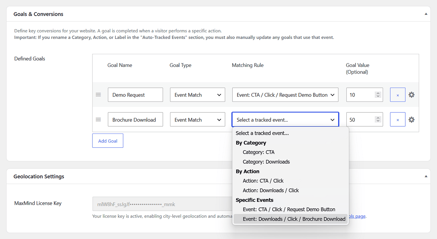The width and height of the screenshot is (437, 239).
Task: Close the open 'Select a tracked event...' dropdown
Action: click(285, 119)
